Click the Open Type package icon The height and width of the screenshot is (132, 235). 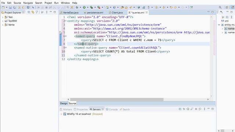point(122,7)
